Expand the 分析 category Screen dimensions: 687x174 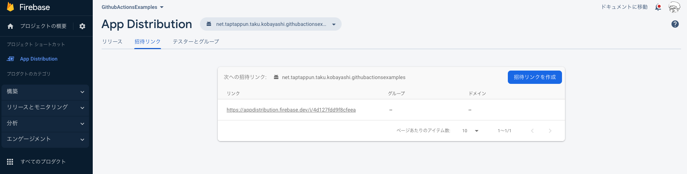click(45, 123)
